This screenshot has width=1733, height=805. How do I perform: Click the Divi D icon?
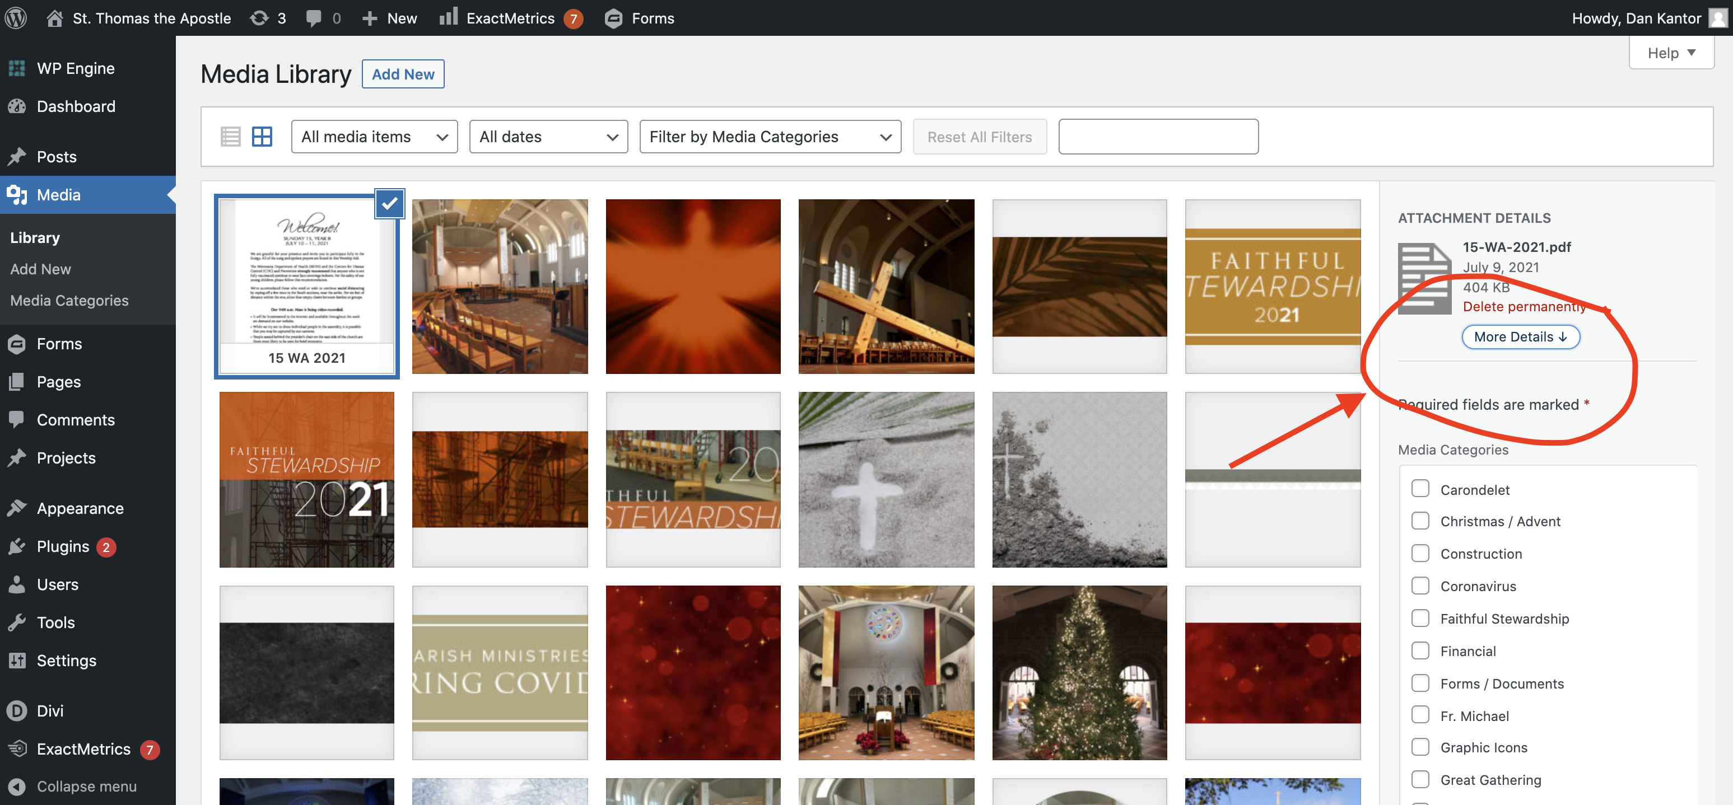point(17,711)
